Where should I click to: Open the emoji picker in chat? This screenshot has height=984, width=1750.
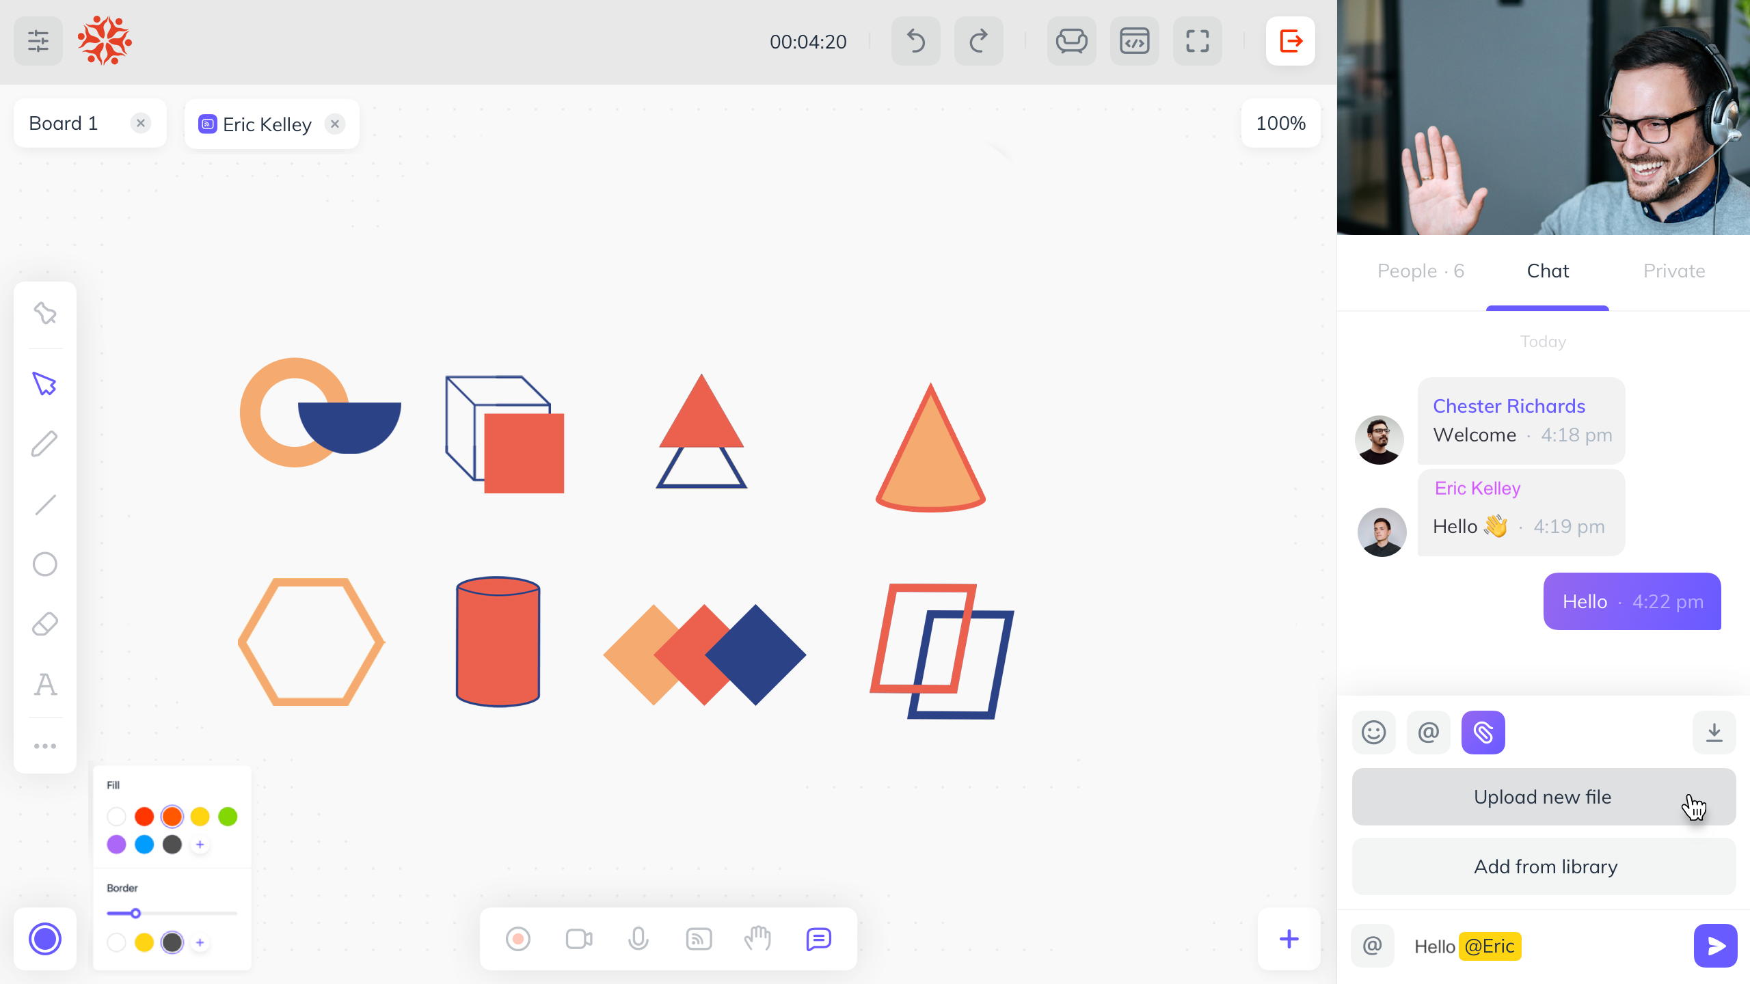click(x=1373, y=733)
